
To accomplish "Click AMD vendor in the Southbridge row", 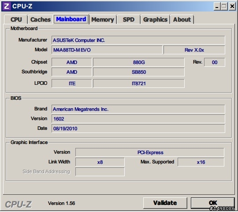I will (72, 72).
